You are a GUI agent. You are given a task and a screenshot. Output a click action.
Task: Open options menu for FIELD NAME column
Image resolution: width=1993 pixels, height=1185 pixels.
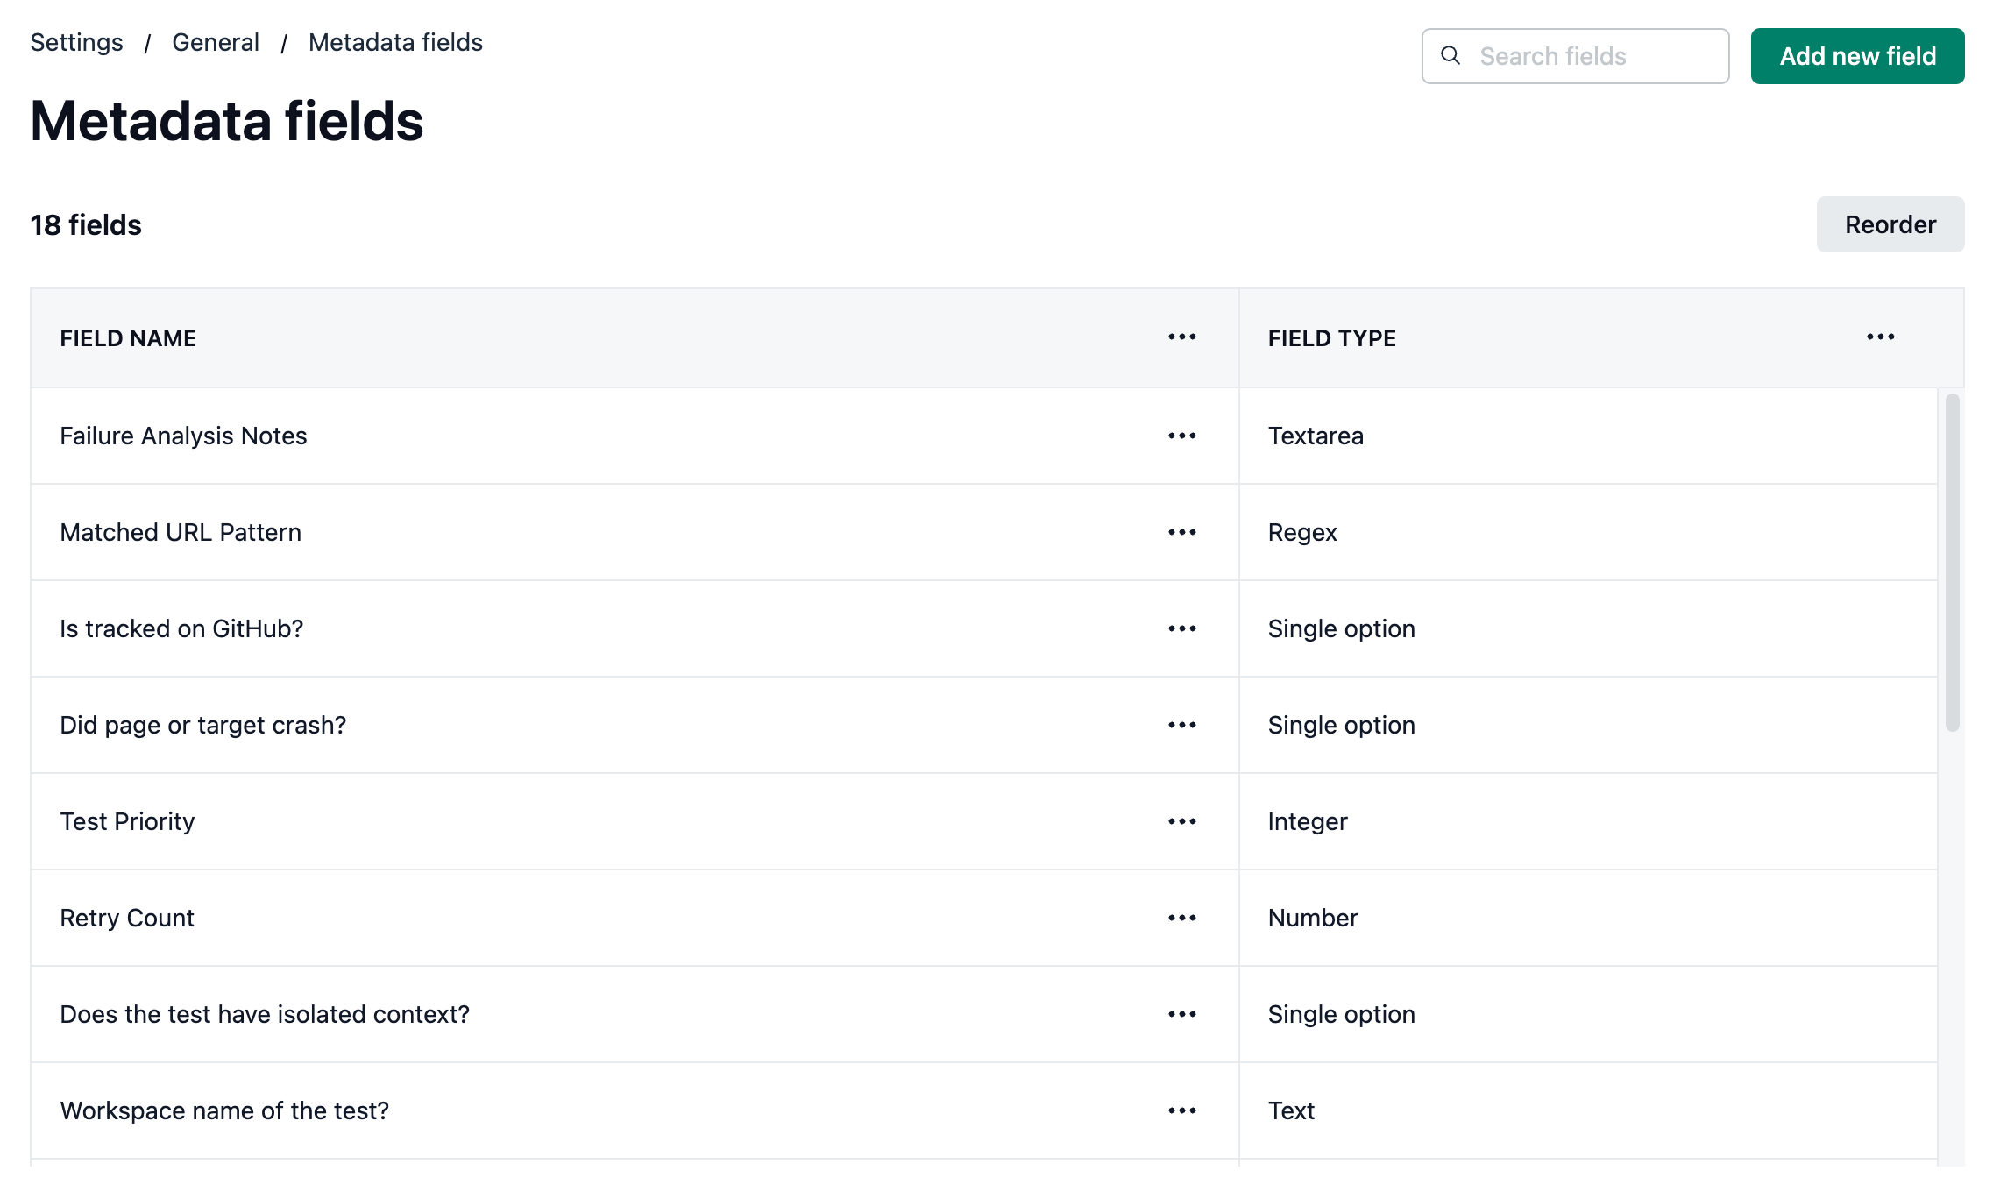(x=1181, y=337)
